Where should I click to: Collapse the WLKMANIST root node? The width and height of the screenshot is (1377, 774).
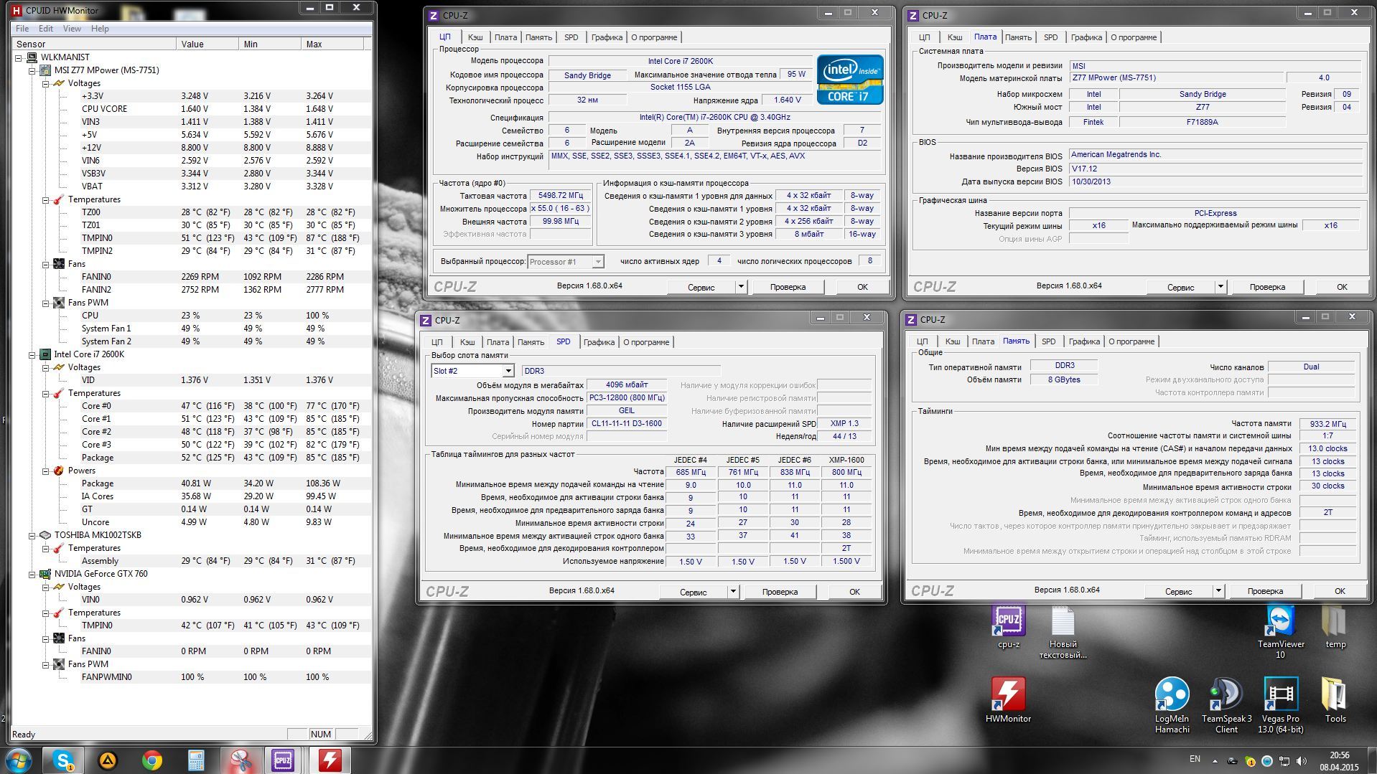pyautogui.click(x=19, y=57)
